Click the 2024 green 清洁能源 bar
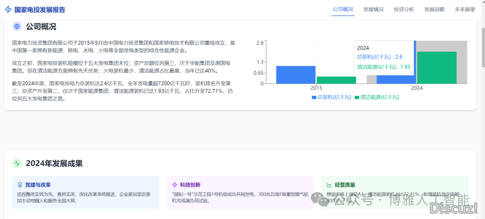The height and width of the screenshot is (219, 485). click(437, 68)
